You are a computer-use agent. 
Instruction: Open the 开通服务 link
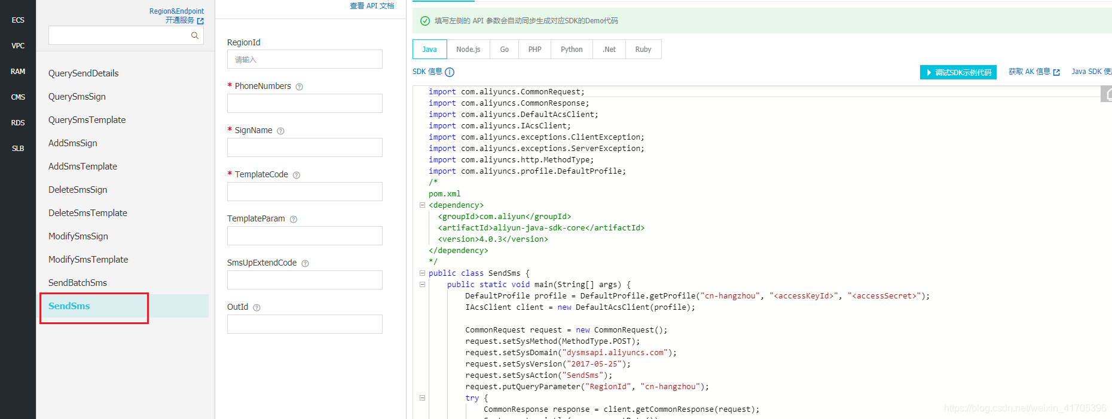click(180, 20)
